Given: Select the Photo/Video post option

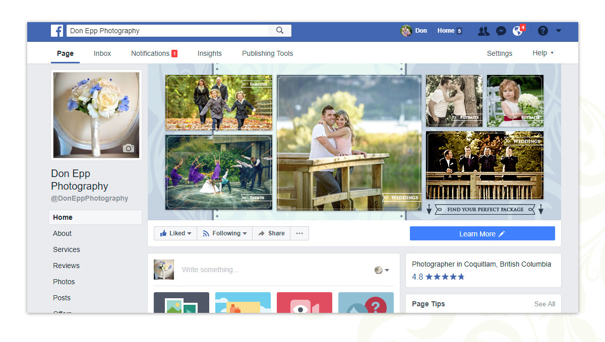Looking at the screenshot, I should (x=181, y=303).
